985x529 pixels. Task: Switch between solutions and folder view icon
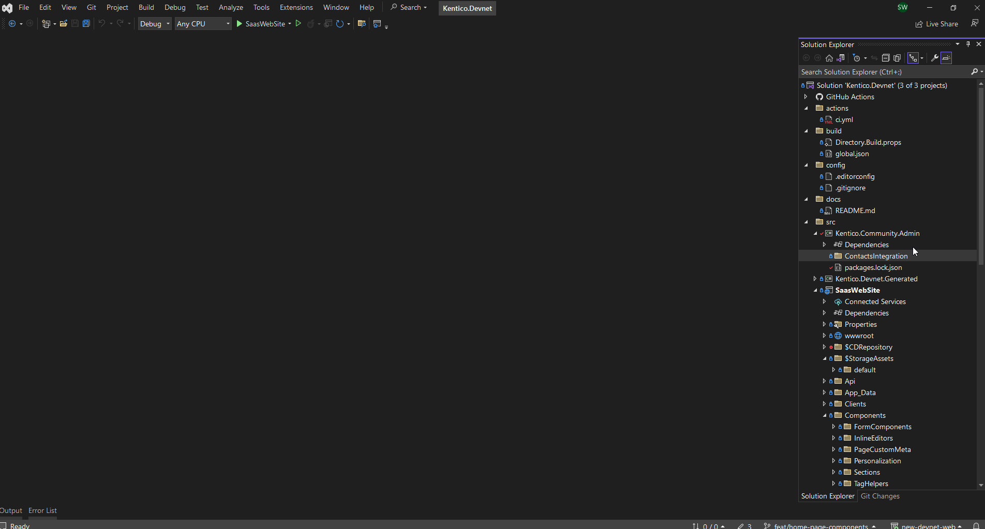pos(841,58)
